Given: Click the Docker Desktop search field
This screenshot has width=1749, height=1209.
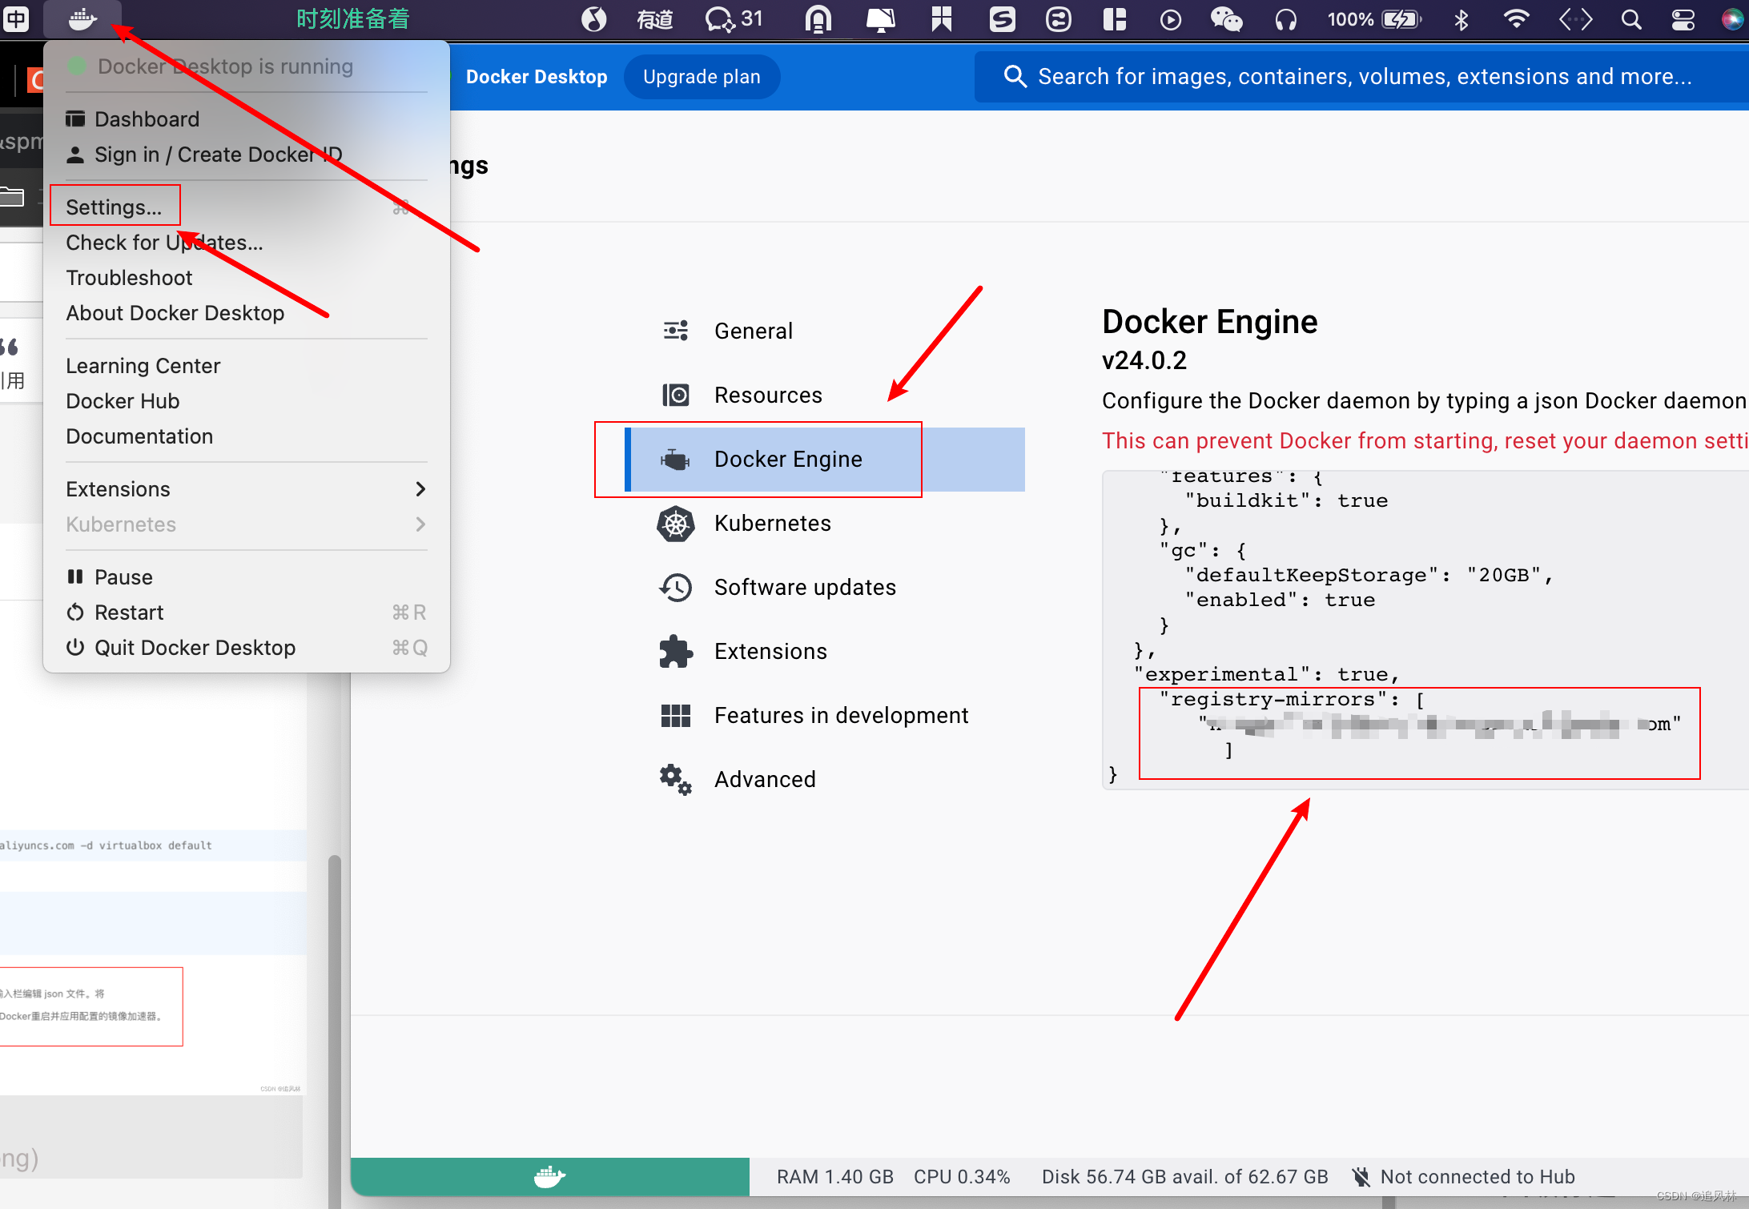Looking at the screenshot, I should tap(1361, 77).
